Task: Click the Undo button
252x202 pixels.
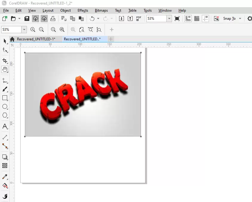Action: (x=92, y=19)
